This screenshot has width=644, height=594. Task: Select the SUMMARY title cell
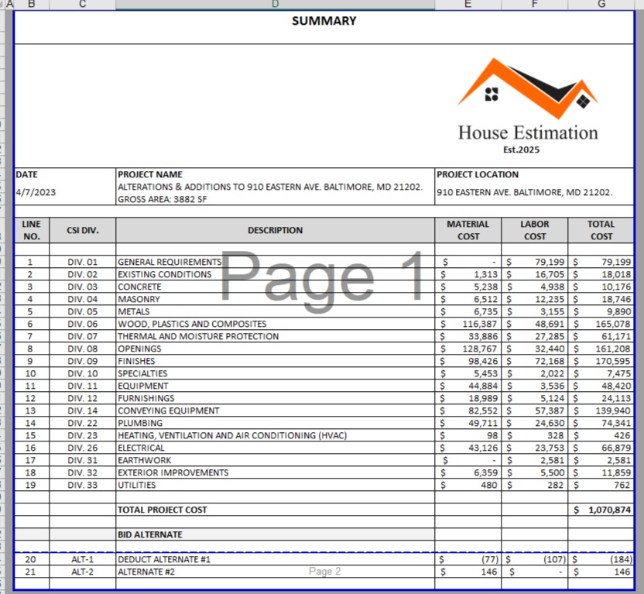click(324, 22)
